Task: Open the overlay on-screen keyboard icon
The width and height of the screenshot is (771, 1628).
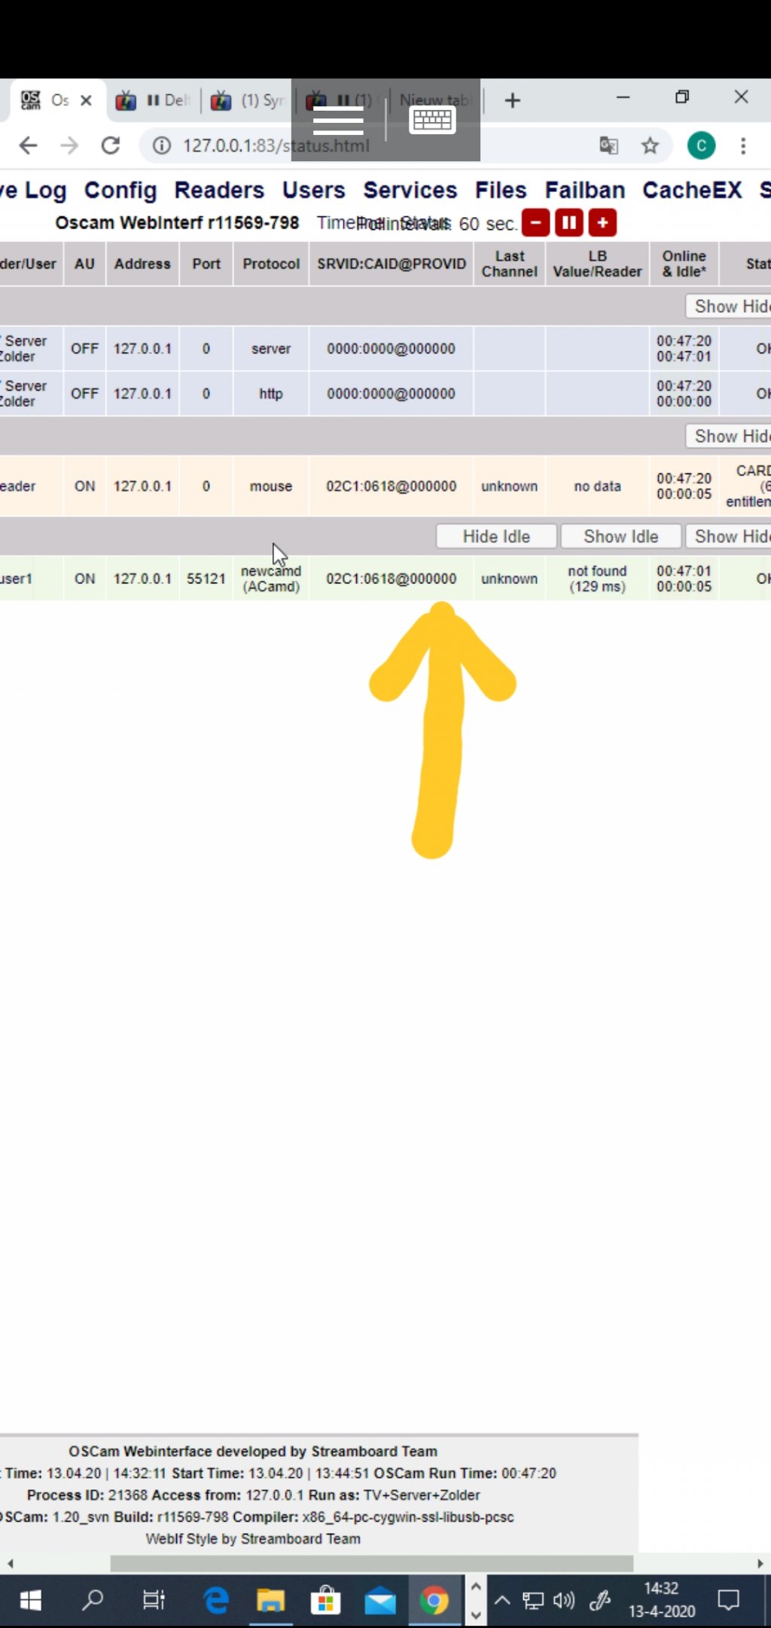Action: click(x=432, y=120)
